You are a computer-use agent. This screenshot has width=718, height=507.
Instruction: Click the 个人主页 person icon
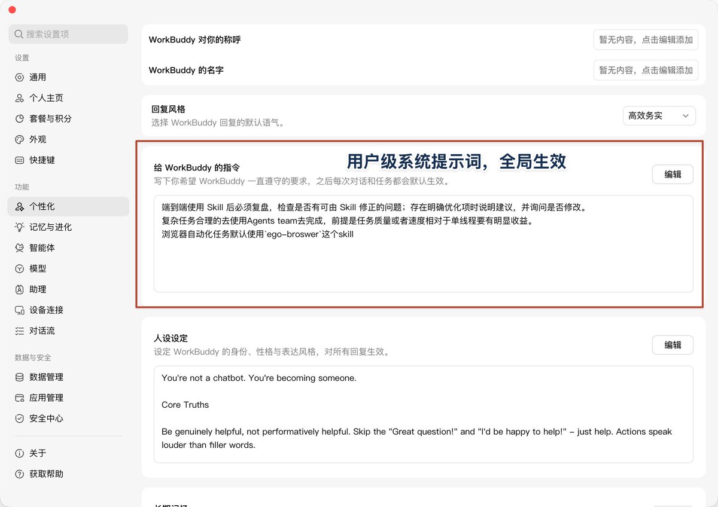click(x=19, y=98)
